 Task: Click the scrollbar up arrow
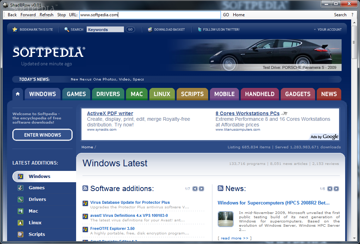click(x=354, y=23)
